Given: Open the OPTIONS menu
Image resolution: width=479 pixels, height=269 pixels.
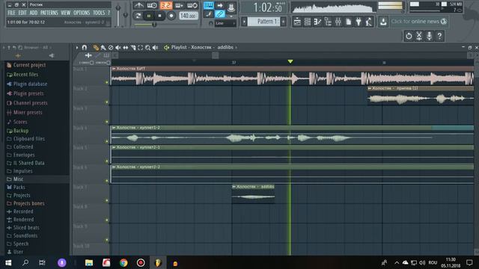Looking at the screenshot, I should pos(82,13).
